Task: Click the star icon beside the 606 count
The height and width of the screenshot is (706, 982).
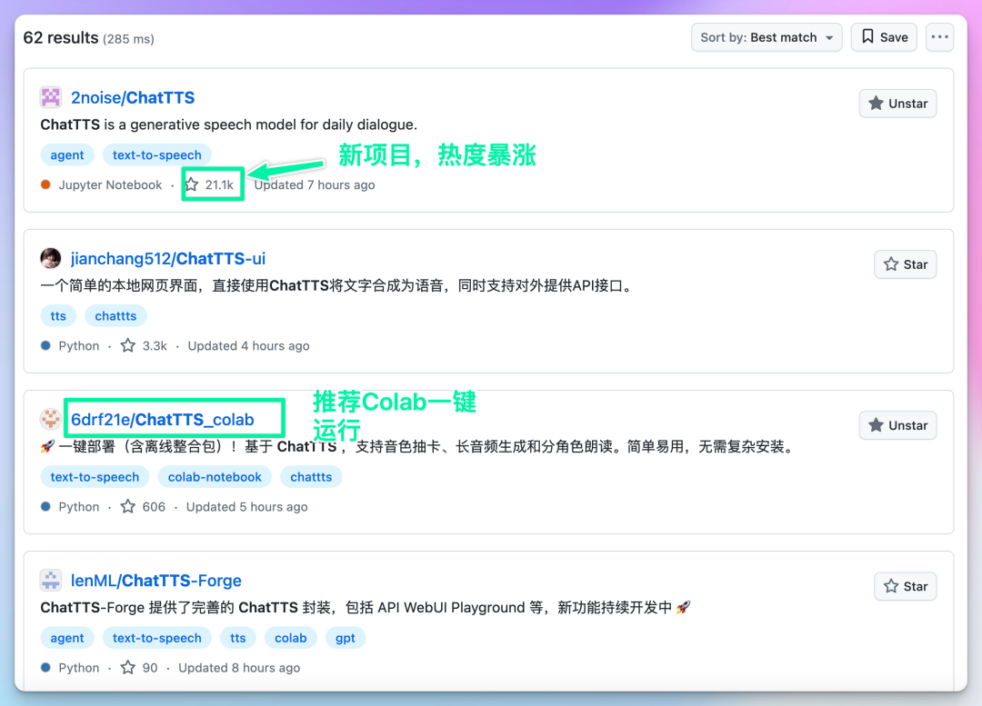Action: [127, 506]
